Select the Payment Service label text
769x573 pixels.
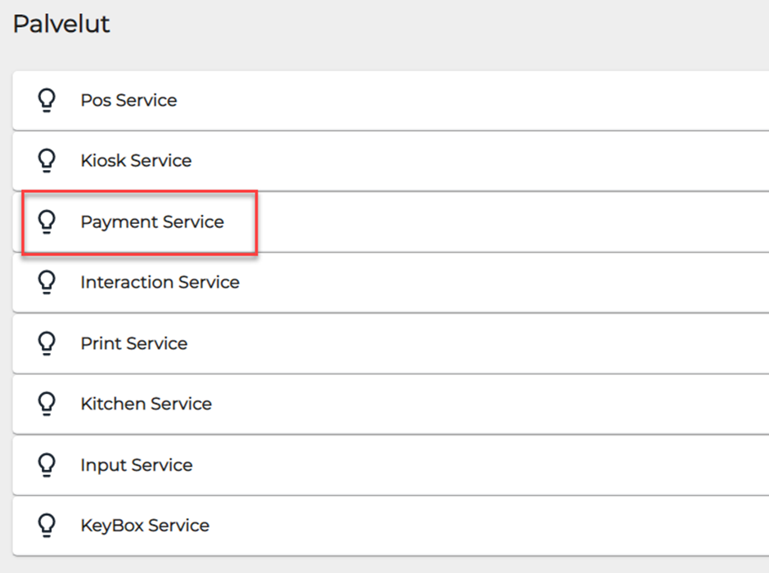pyautogui.click(x=152, y=222)
